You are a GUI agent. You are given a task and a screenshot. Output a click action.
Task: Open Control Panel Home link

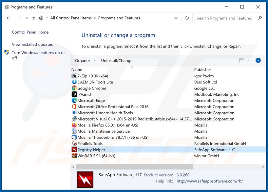pos(30,32)
